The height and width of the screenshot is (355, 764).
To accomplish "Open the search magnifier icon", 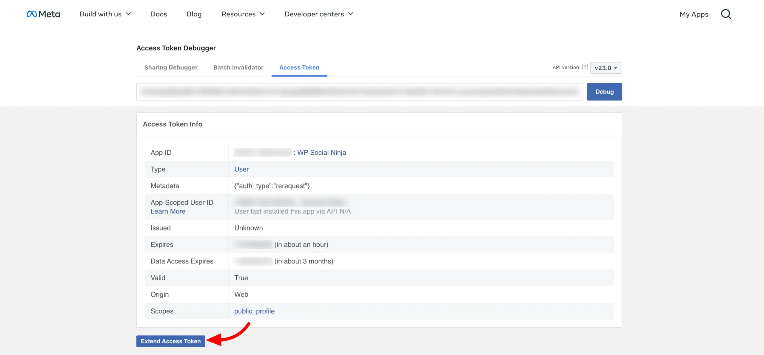I will (x=726, y=14).
